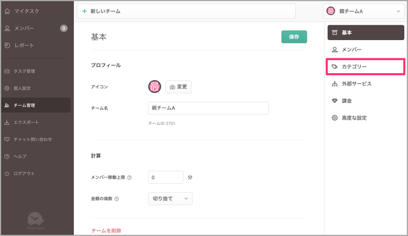408x236 pixels.
Task: Click the help icon next to 金額の端数
Action: pyautogui.click(x=117, y=199)
